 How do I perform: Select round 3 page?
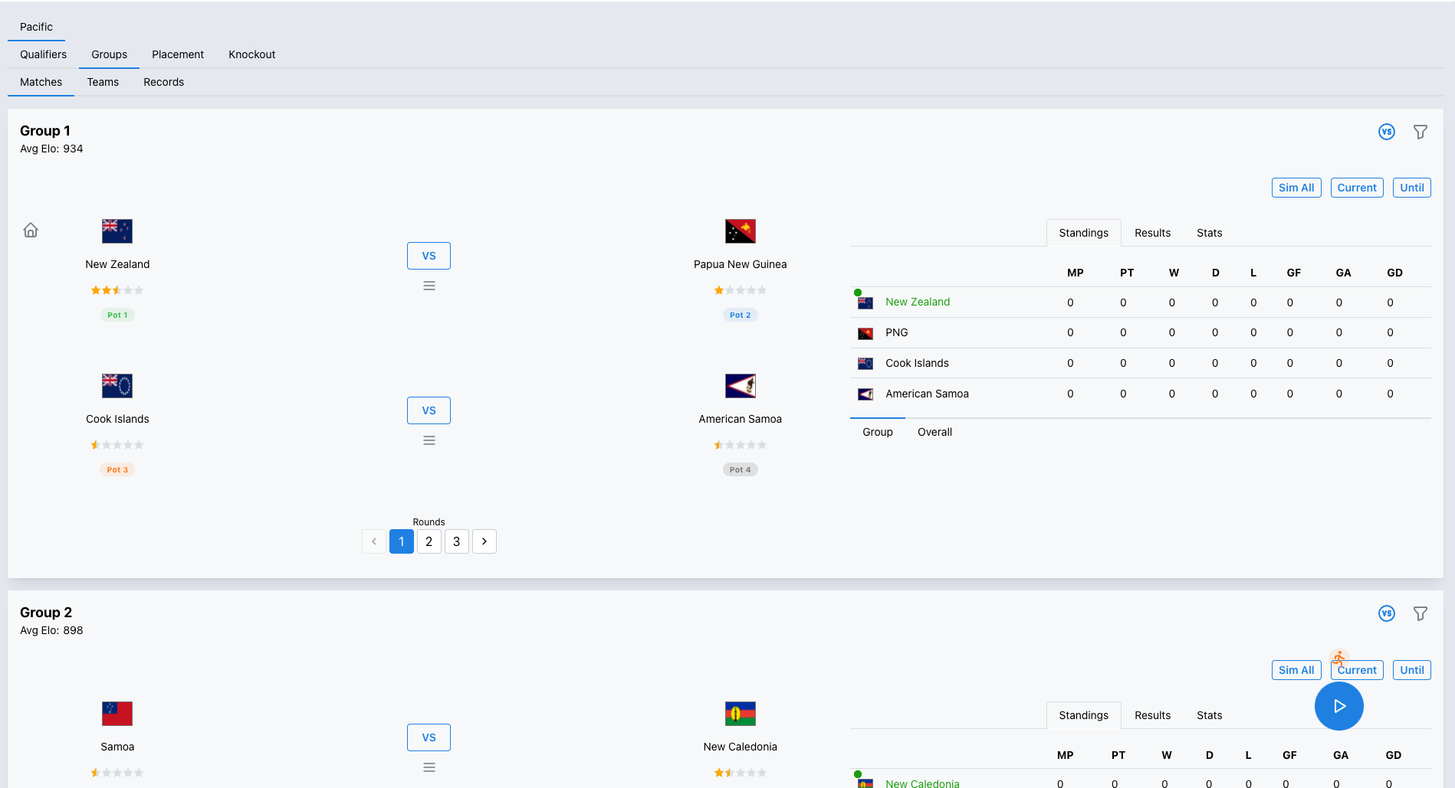457,541
